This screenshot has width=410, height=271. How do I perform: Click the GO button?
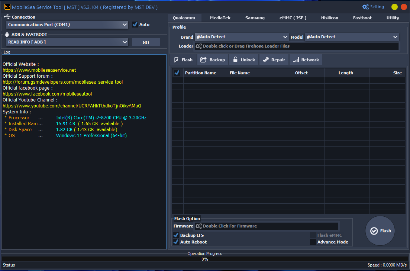(146, 42)
